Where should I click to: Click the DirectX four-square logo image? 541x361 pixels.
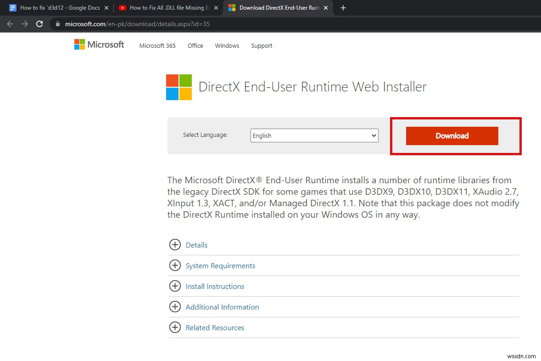pos(178,87)
